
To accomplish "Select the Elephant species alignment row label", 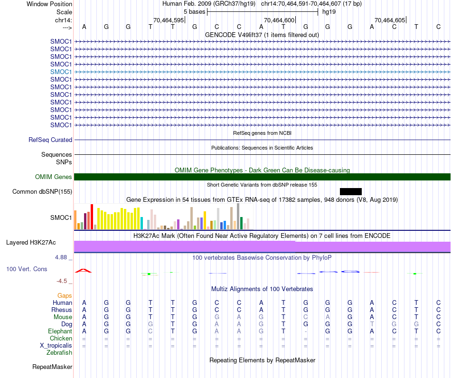I will (60, 331).
